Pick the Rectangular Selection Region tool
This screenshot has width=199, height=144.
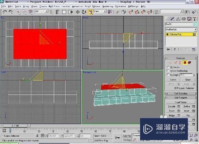pyautogui.click(x=64, y=12)
